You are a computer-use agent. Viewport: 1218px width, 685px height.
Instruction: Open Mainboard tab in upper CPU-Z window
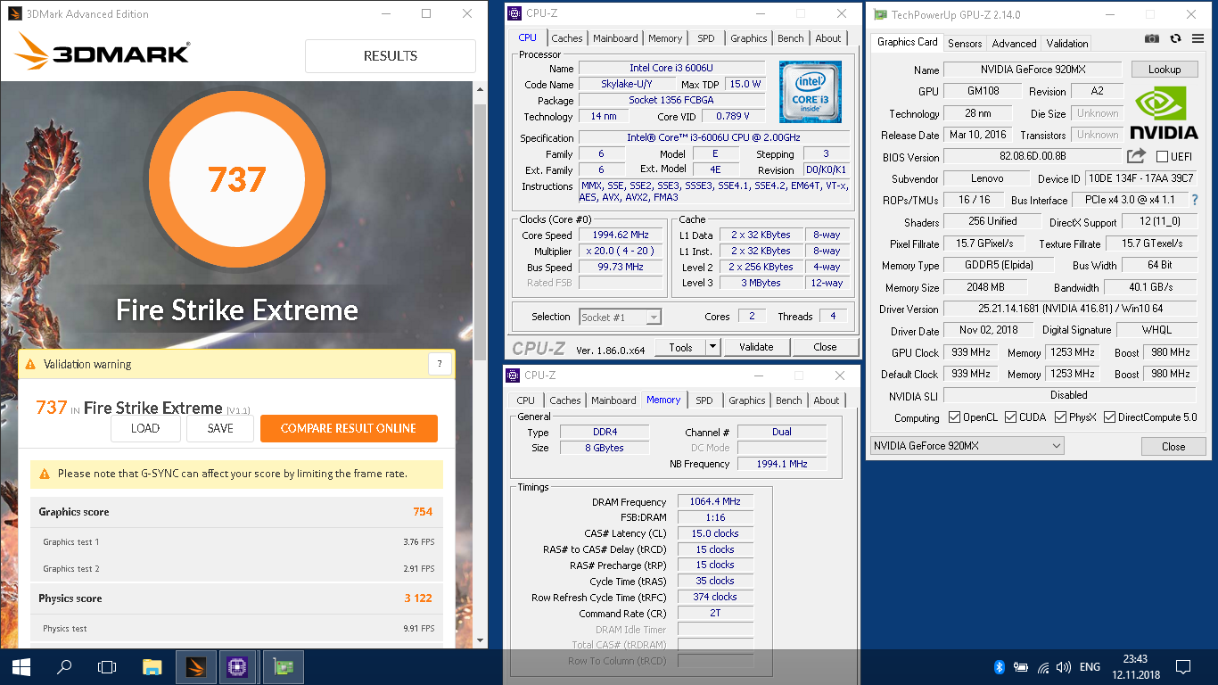click(x=615, y=38)
